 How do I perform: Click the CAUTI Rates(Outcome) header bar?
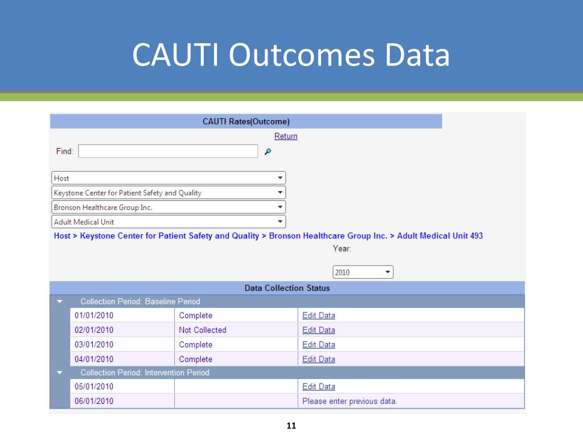pos(246,122)
